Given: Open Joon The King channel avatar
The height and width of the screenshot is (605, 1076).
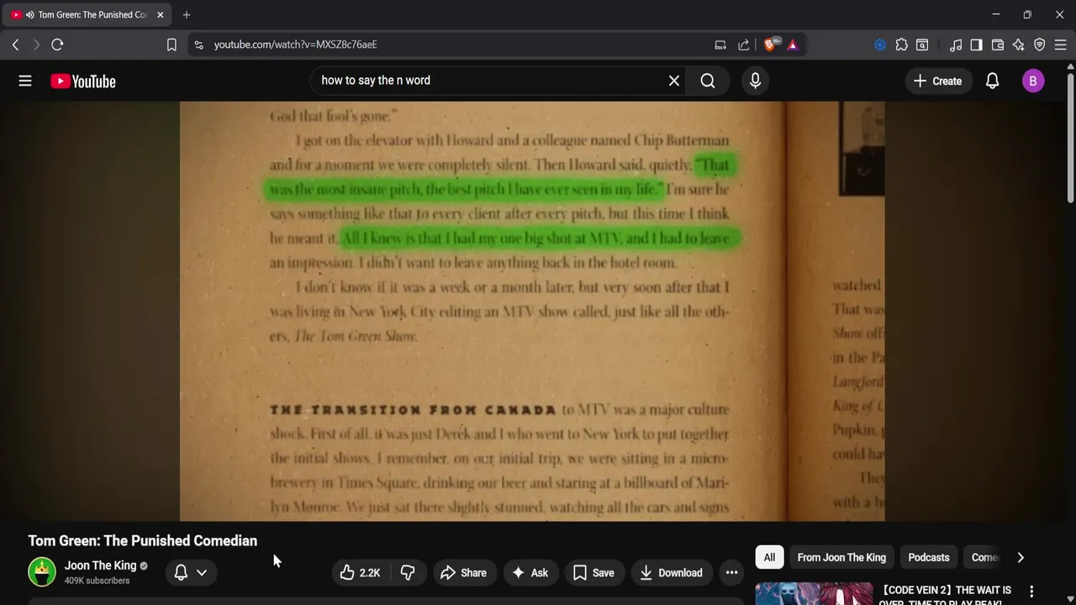Looking at the screenshot, I should tap(42, 571).
